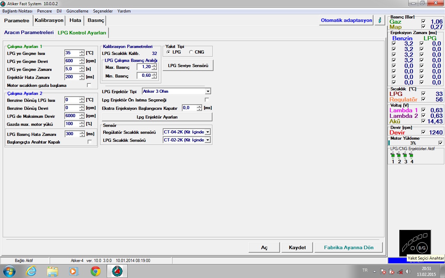This screenshot has width=445, height=278.
Task: Click the LPG injector 2 icon
Action: click(x=399, y=155)
